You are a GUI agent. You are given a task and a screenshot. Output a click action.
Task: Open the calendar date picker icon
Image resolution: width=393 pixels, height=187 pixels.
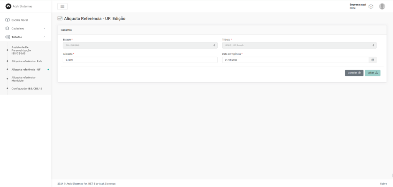click(x=372, y=60)
